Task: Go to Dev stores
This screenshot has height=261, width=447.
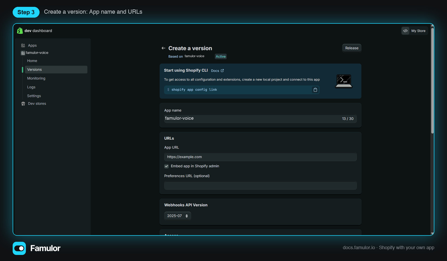Action: (x=37, y=104)
